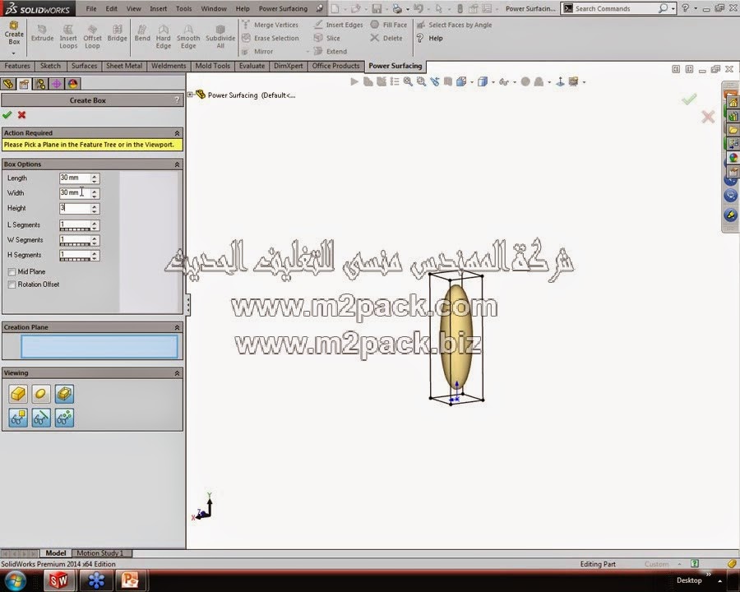The width and height of the screenshot is (740, 592).
Task: Click the H Segments value slider field
Action: click(x=75, y=256)
